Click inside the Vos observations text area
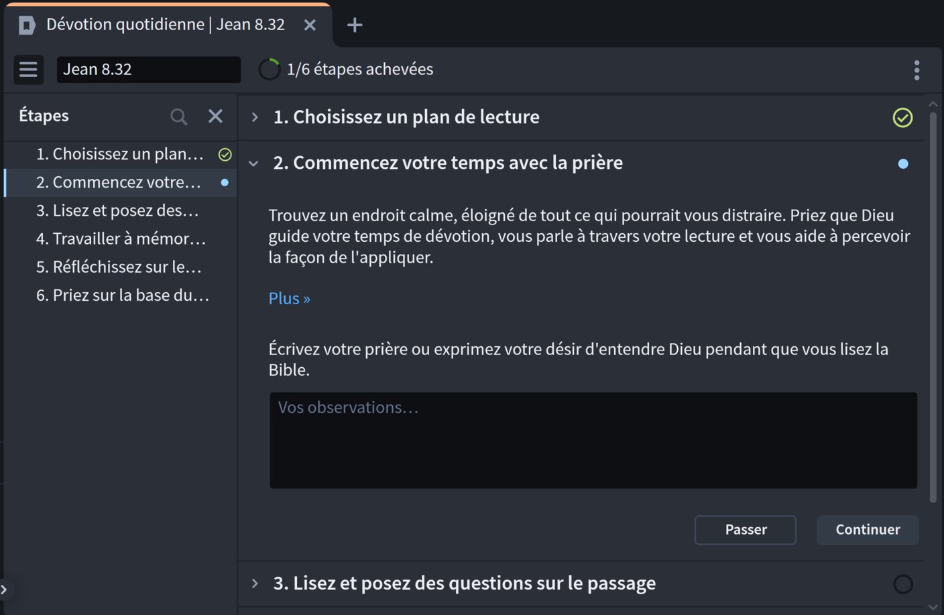Viewport: 944px width, 615px height. pyautogui.click(x=593, y=440)
